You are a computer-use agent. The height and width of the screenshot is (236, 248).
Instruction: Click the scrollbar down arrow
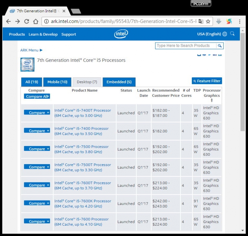(x=243, y=231)
